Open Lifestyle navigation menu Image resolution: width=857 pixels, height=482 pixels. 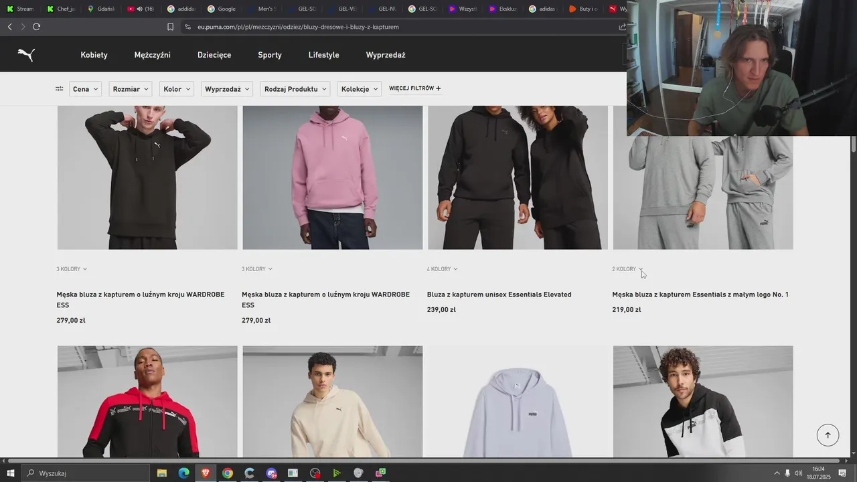[324, 55]
